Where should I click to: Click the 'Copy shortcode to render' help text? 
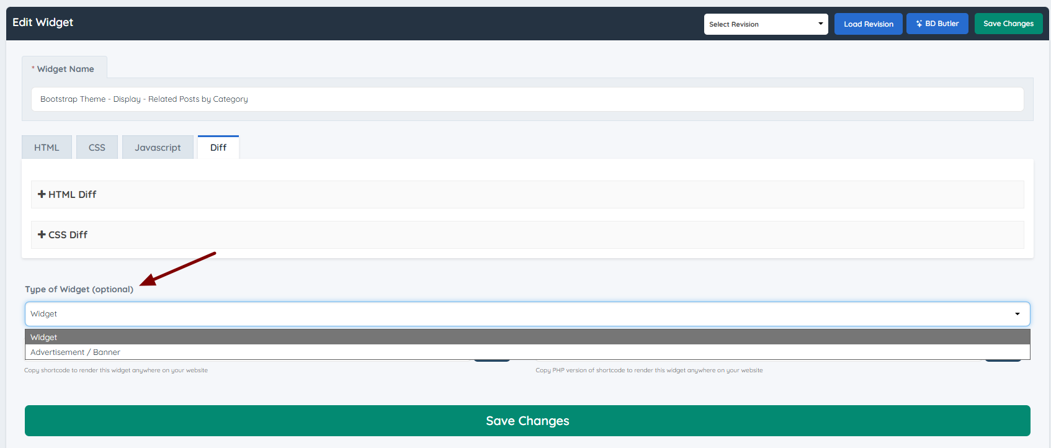pyautogui.click(x=116, y=370)
